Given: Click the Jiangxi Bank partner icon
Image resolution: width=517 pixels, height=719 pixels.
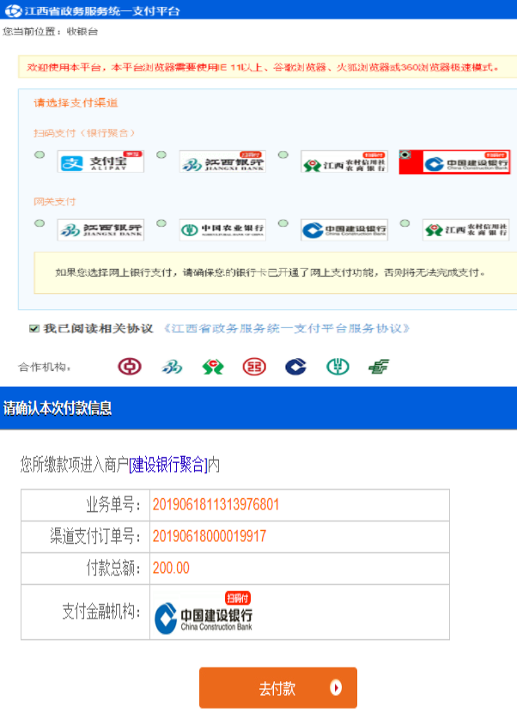Looking at the screenshot, I should [x=172, y=367].
